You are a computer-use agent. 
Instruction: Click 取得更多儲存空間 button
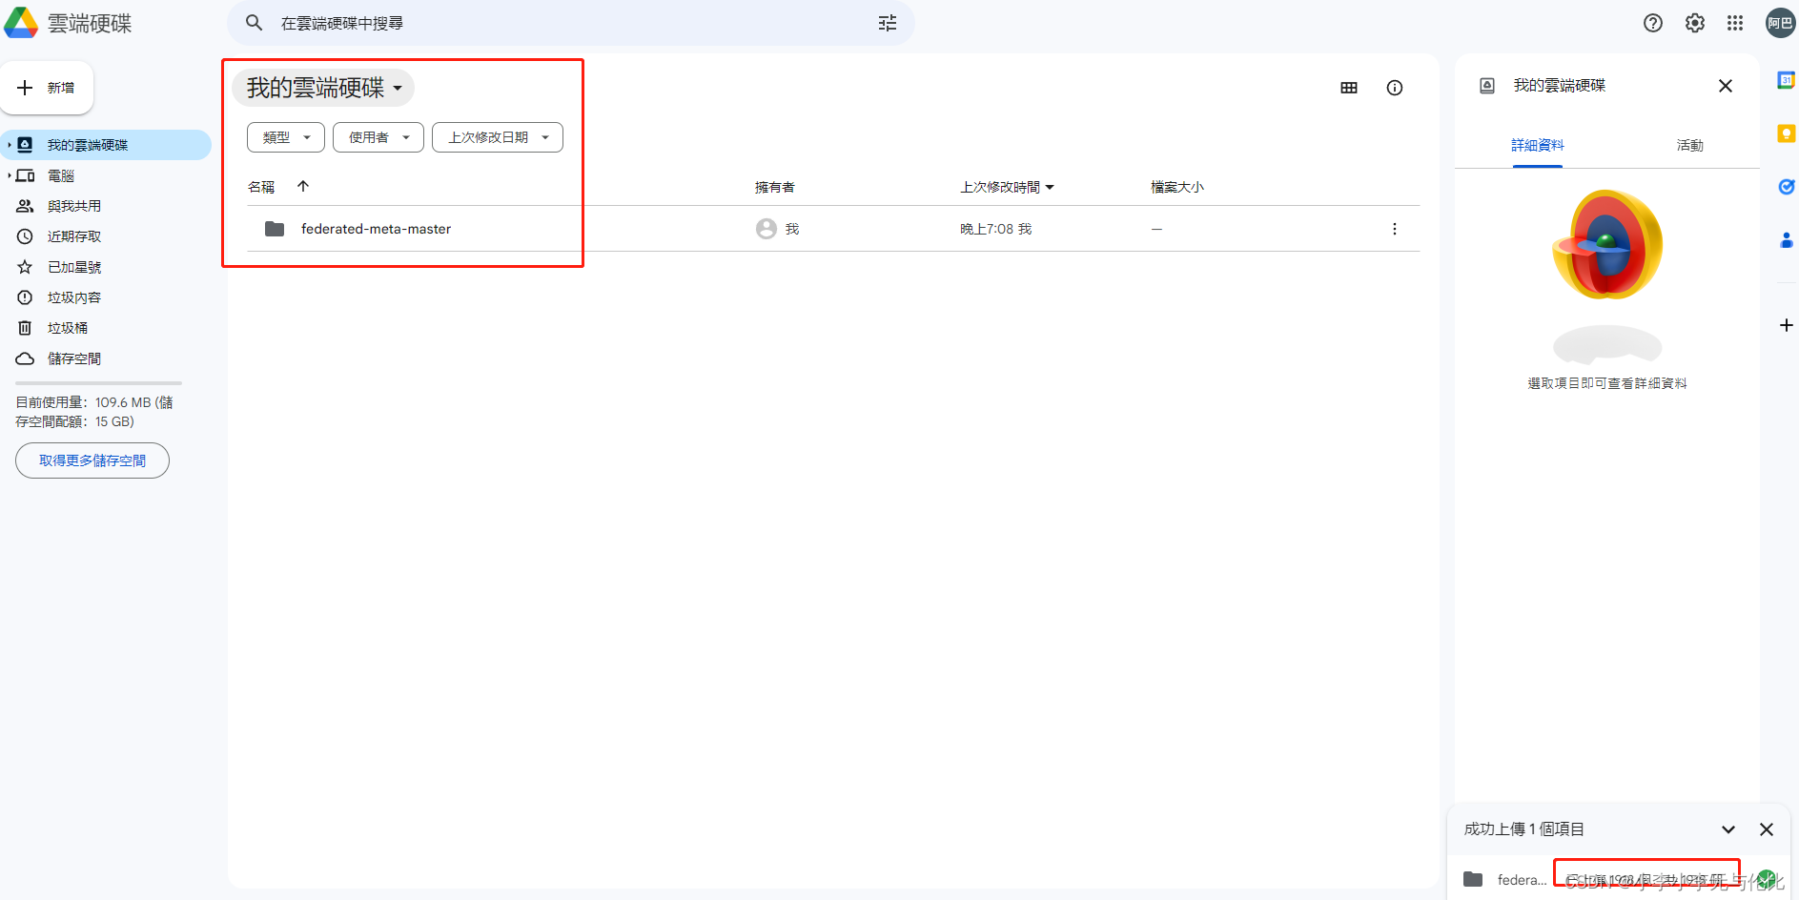(92, 460)
